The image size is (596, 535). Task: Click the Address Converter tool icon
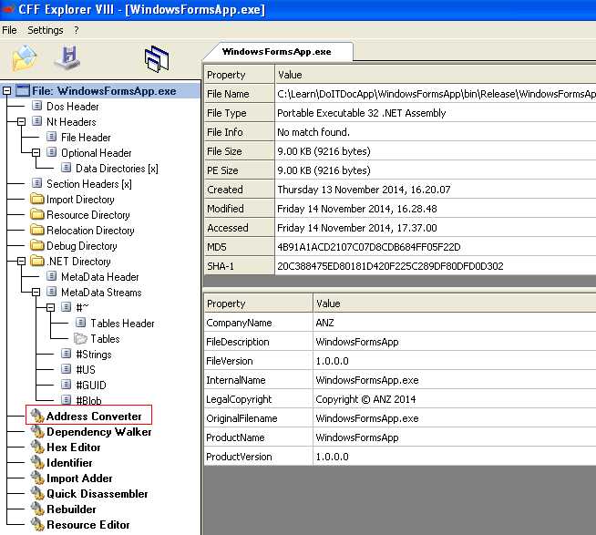(37, 416)
